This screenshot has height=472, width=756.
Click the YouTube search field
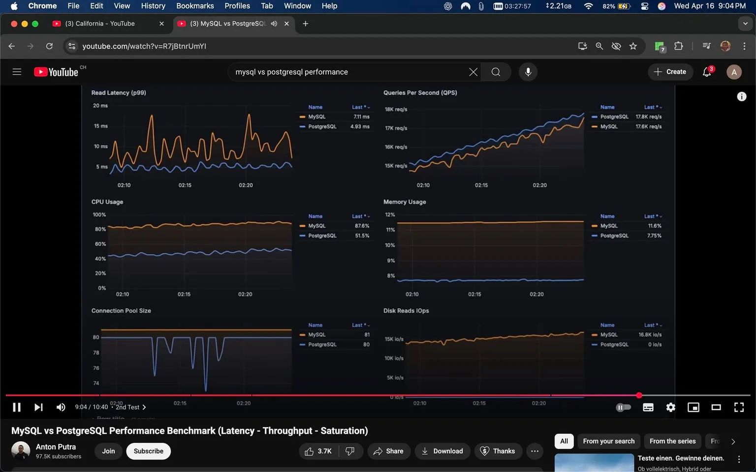[x=345, y=72]
